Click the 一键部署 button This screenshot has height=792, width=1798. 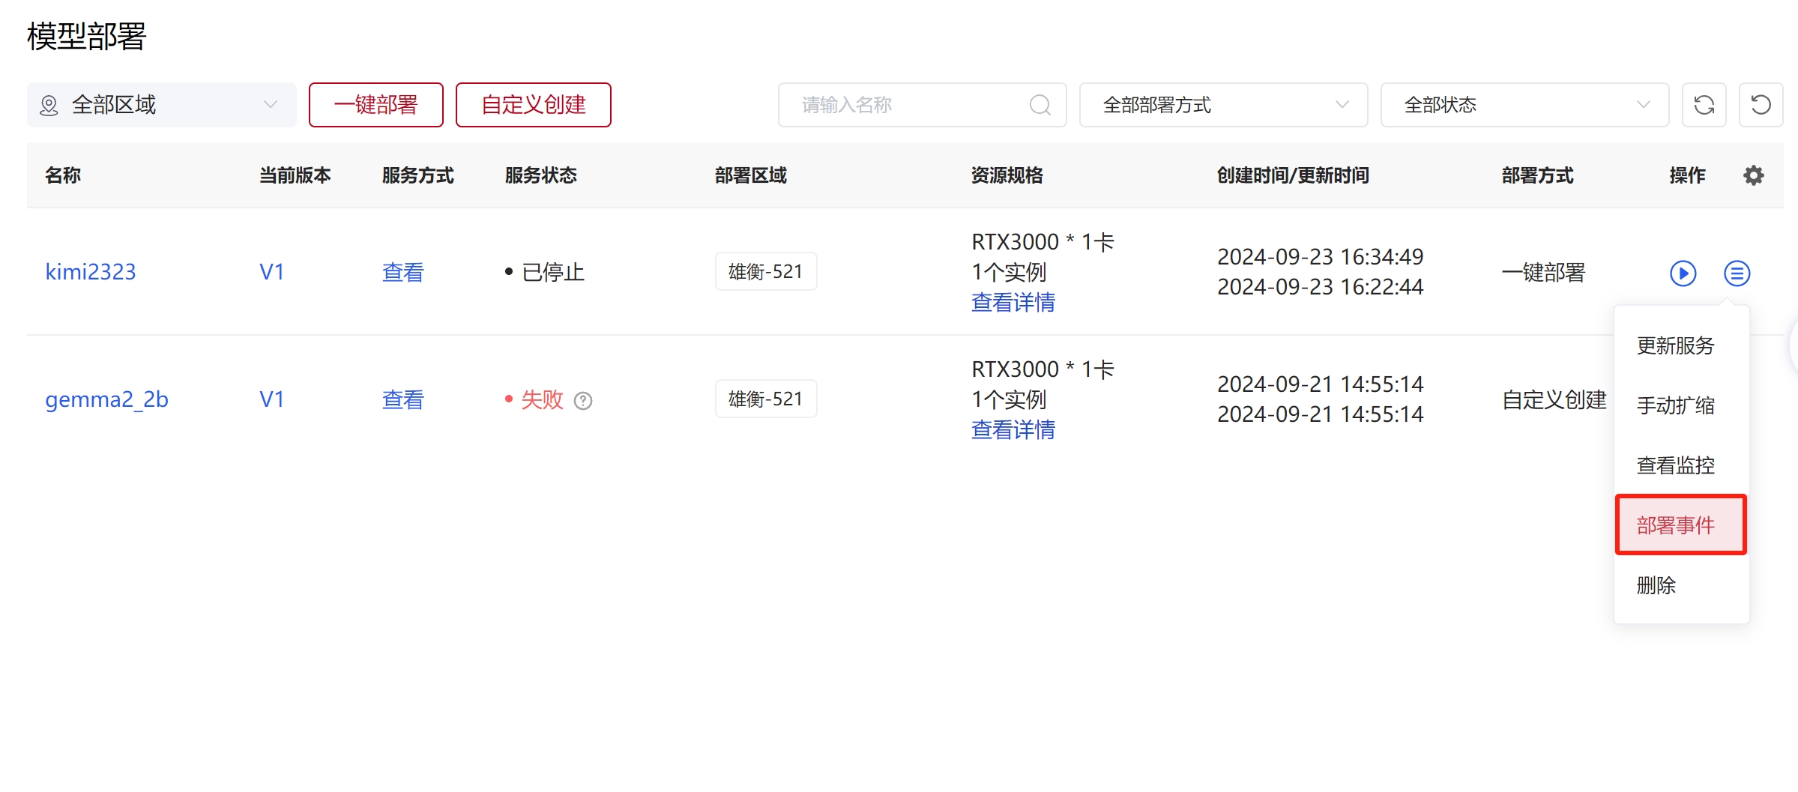[x=375, y=105]
